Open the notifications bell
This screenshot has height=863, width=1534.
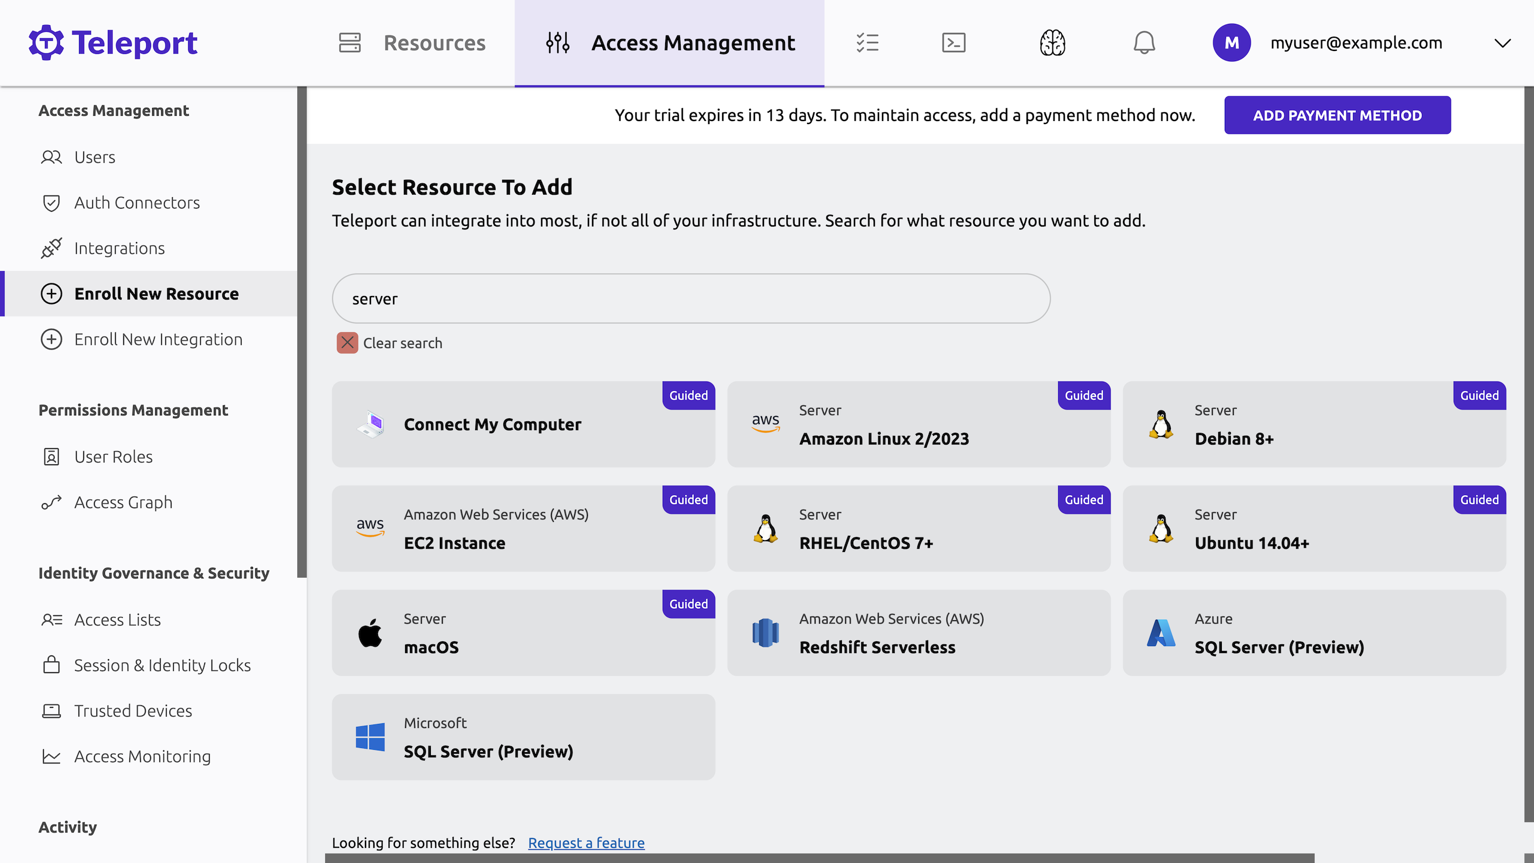pyautogui.click(x=1145, y=43)
